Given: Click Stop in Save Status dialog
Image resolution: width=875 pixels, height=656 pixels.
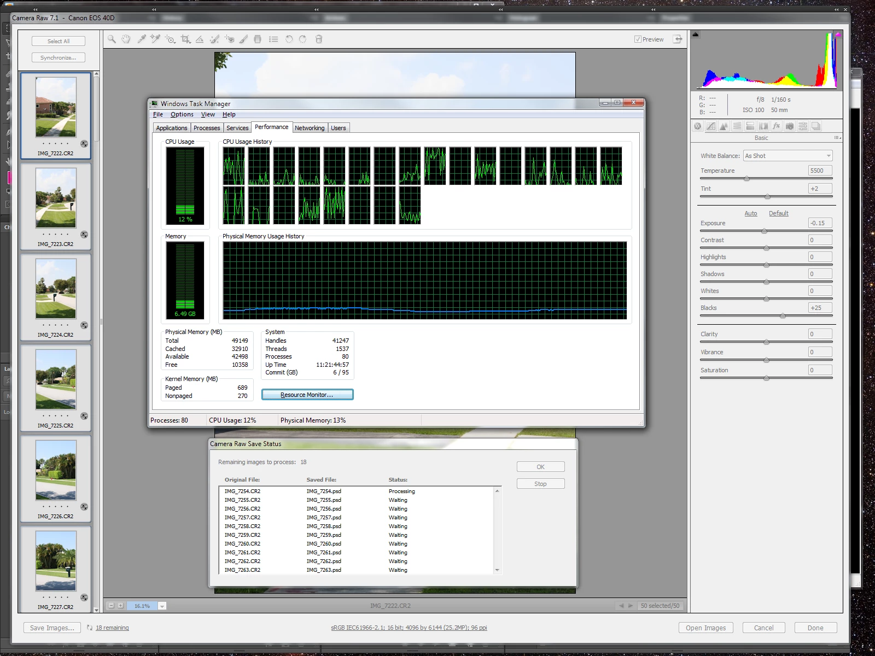Looking at the screenshot, I should (541, 484).
